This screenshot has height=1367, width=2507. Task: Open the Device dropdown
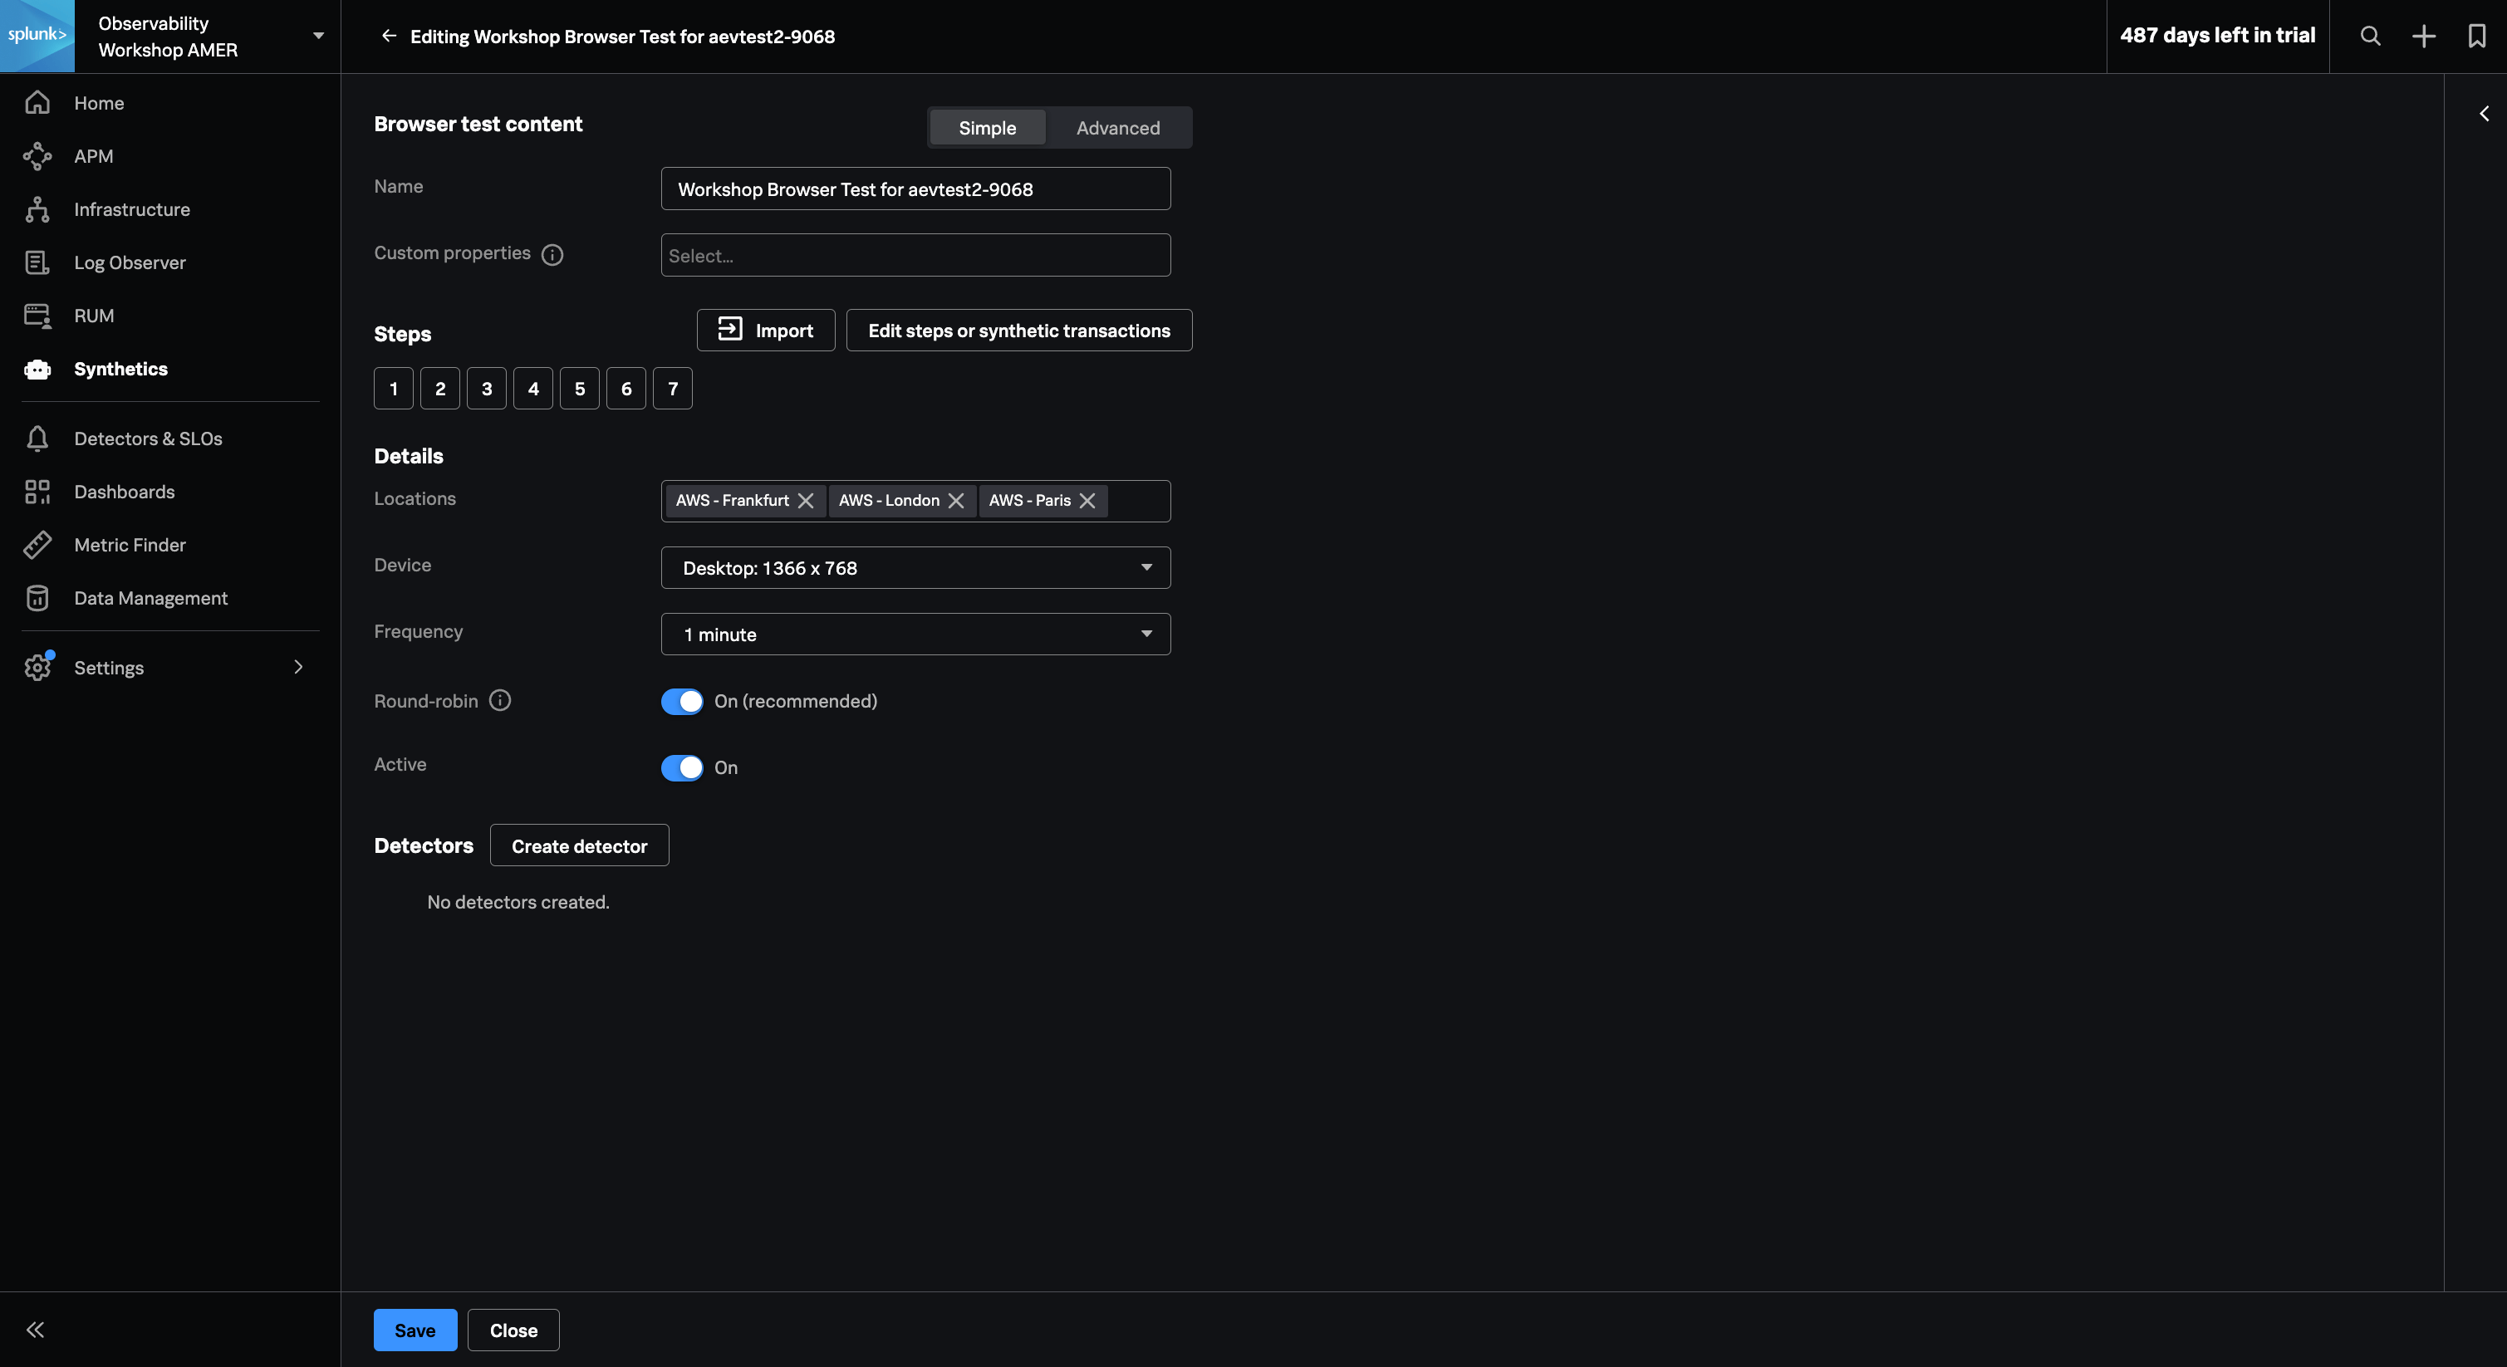coord(915,567)
